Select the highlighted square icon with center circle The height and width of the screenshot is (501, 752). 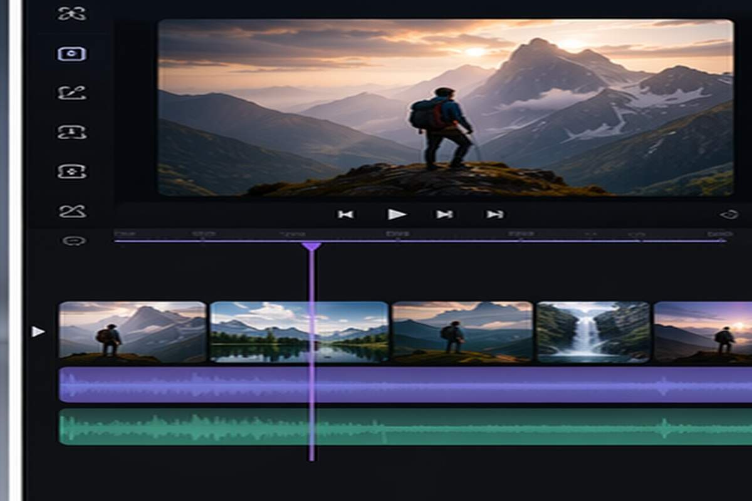click(72, 53)
